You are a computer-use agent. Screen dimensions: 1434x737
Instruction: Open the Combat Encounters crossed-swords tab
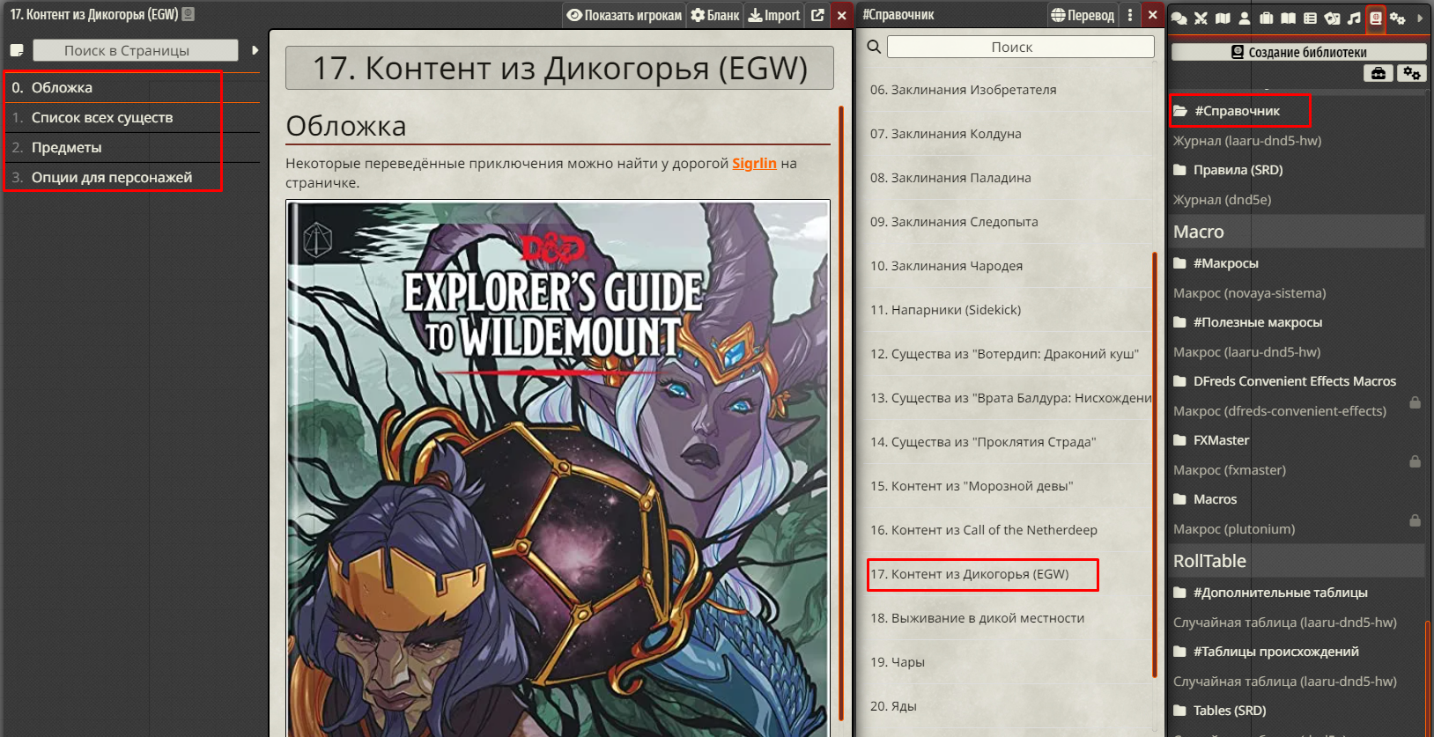(1201, 18)
